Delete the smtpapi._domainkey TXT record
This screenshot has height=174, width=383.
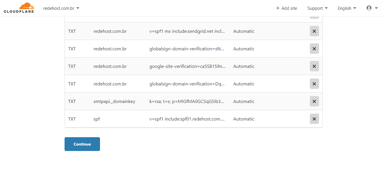point(314,101)
